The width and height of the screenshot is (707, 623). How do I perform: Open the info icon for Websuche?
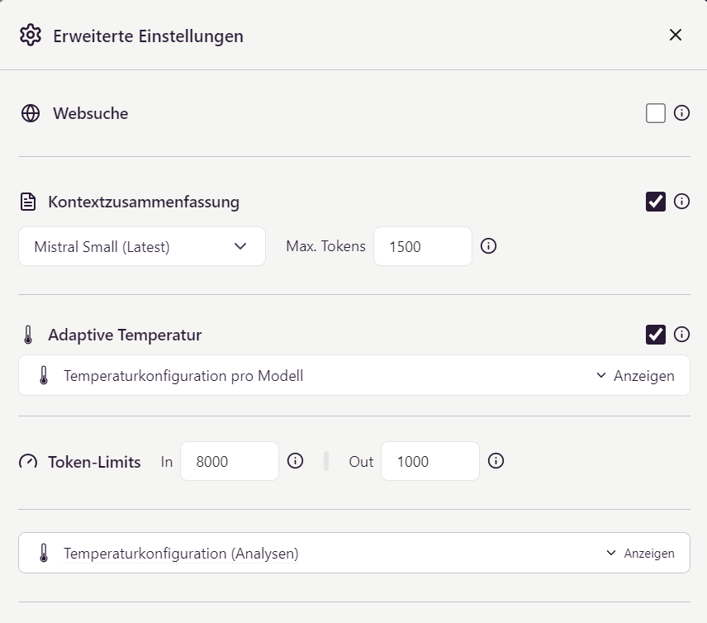click(681, 112)
